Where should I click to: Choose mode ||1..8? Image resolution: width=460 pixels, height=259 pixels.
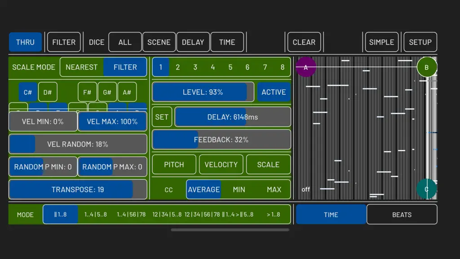point(61,214)
